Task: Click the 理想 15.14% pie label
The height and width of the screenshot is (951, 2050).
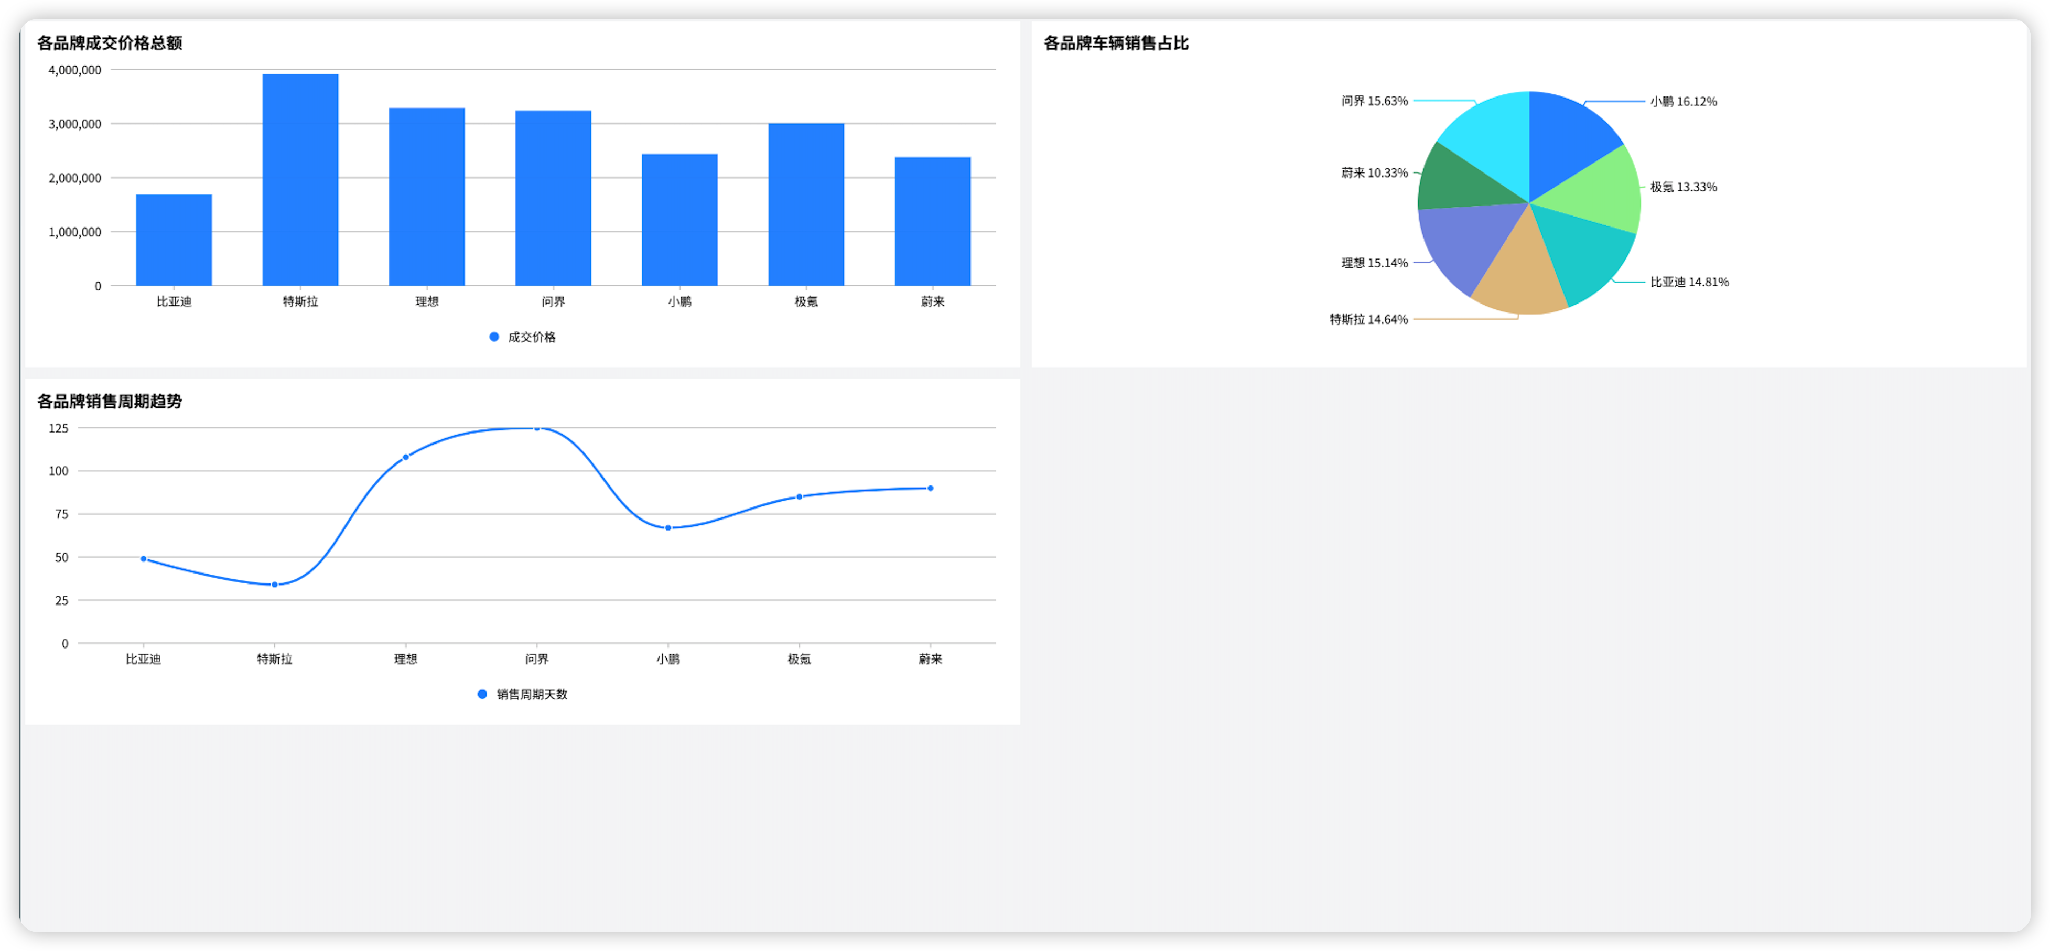Action: click(1374, 263)
